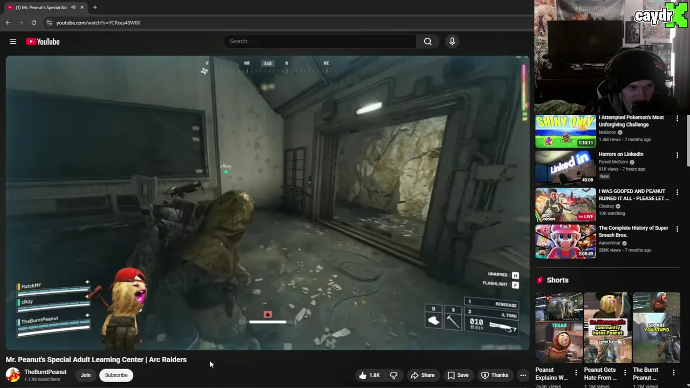Subscribe to TheBurntPeanut channel
Screen dimensions: 690x388
pos(116,375)
